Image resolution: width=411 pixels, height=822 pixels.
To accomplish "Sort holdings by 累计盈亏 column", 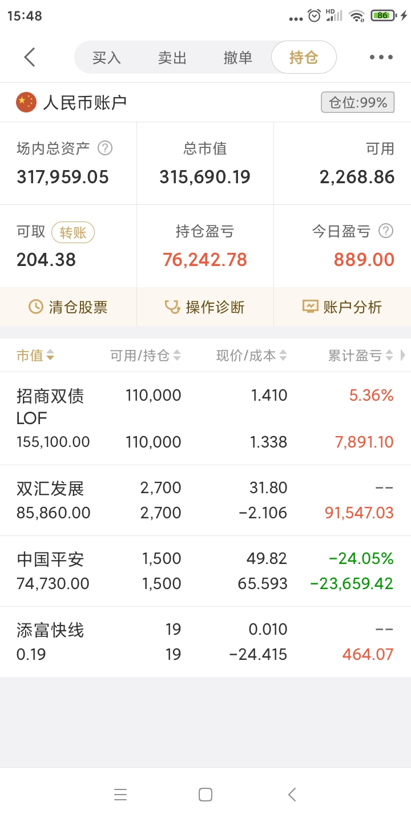I will tap(360, 356).
